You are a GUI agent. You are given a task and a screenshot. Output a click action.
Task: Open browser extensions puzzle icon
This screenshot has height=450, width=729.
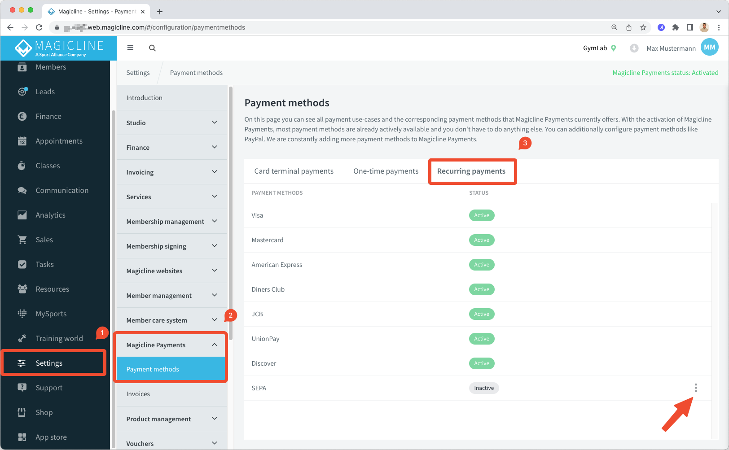tap(675, 27)
